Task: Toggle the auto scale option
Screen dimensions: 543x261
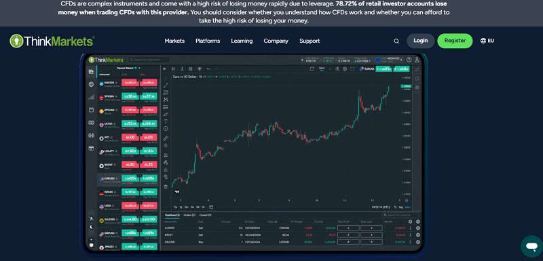Action: coord(407,207)
